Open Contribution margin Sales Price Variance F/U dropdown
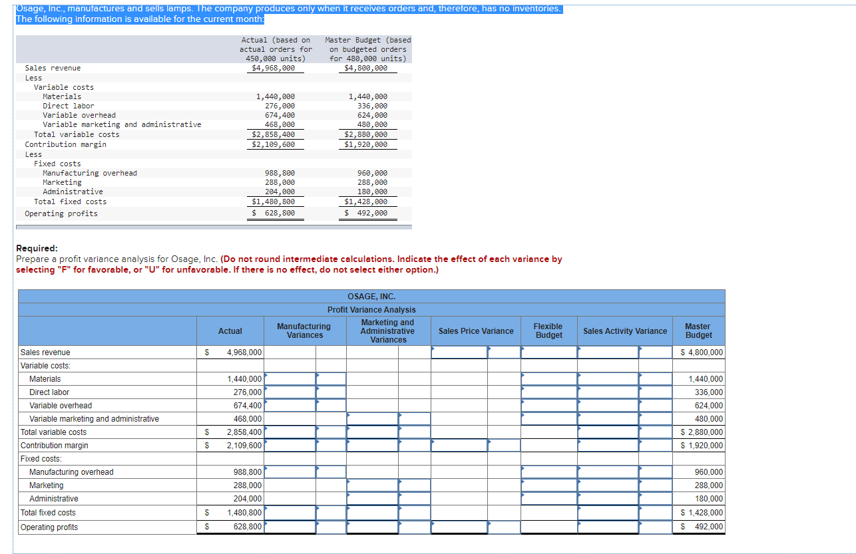 tap(504, 446)
